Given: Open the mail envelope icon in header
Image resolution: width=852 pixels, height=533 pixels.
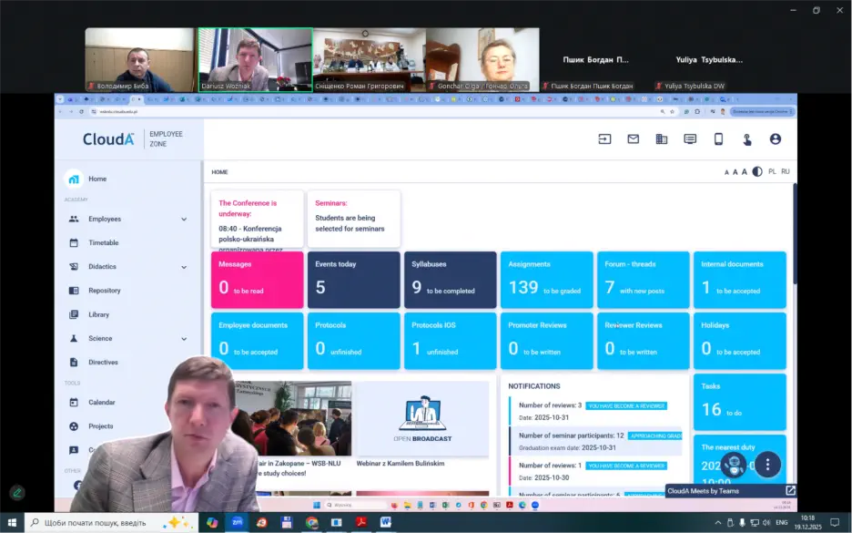Looking at the screenshot, I should pyautogui.click(x=634, y=139).
